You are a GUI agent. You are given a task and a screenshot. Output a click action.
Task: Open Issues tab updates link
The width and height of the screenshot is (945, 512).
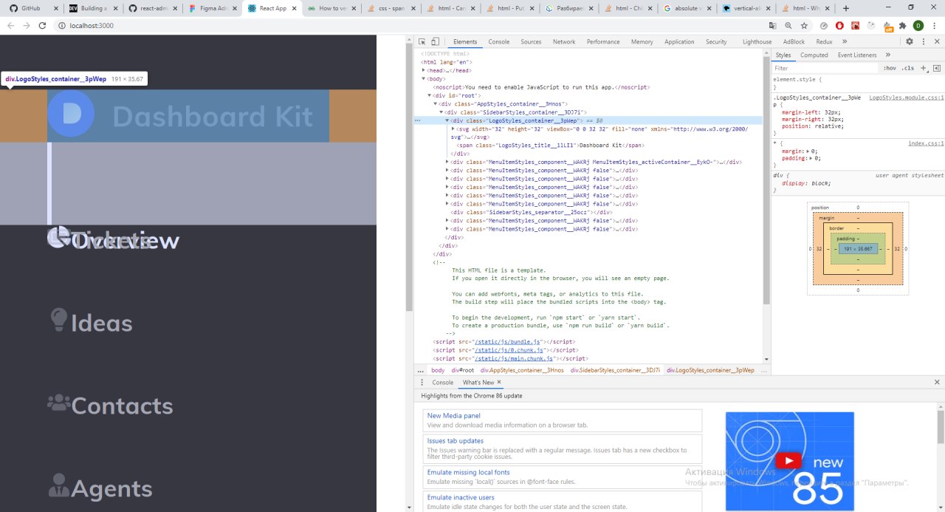coord(456,441)
